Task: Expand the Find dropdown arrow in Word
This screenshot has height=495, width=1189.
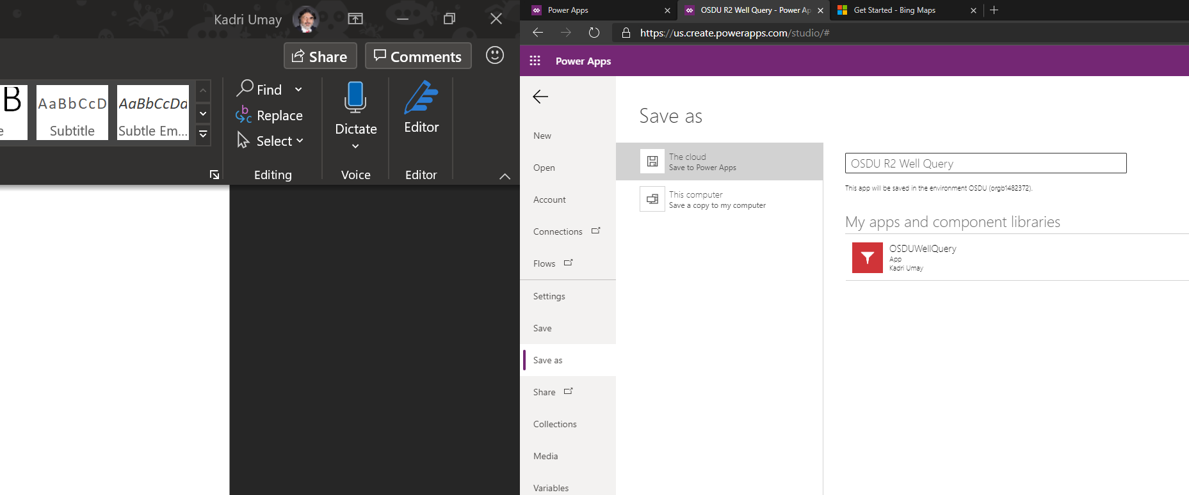Action: (298, 89)
